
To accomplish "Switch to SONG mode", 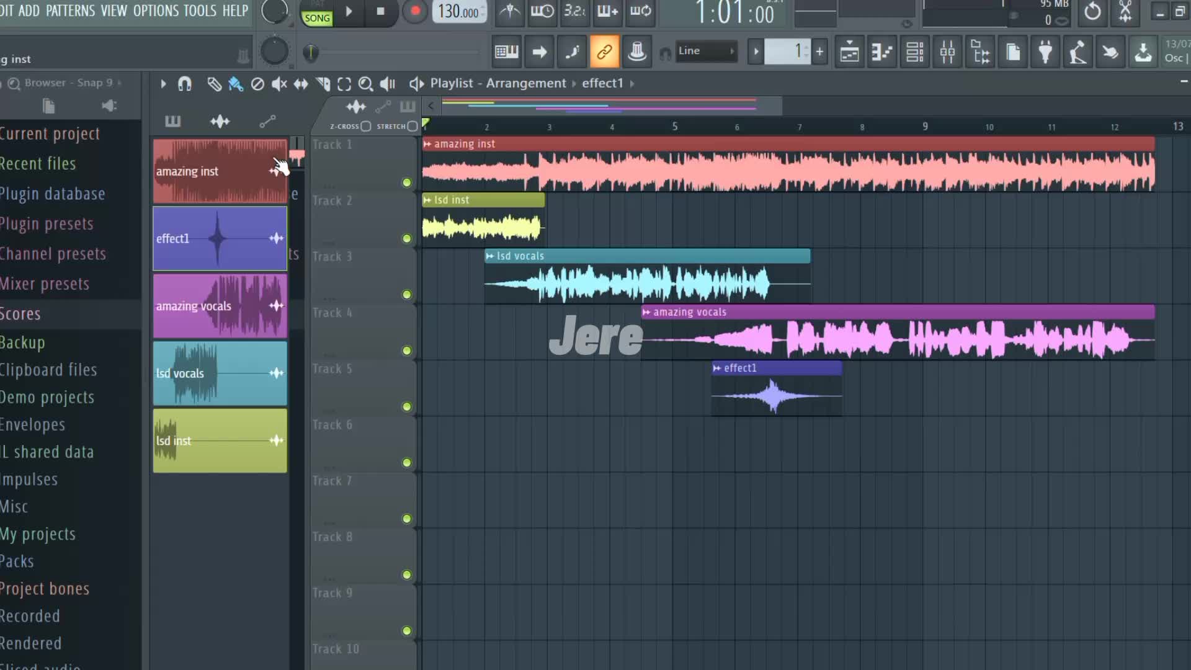I will (x=317, y=18).
